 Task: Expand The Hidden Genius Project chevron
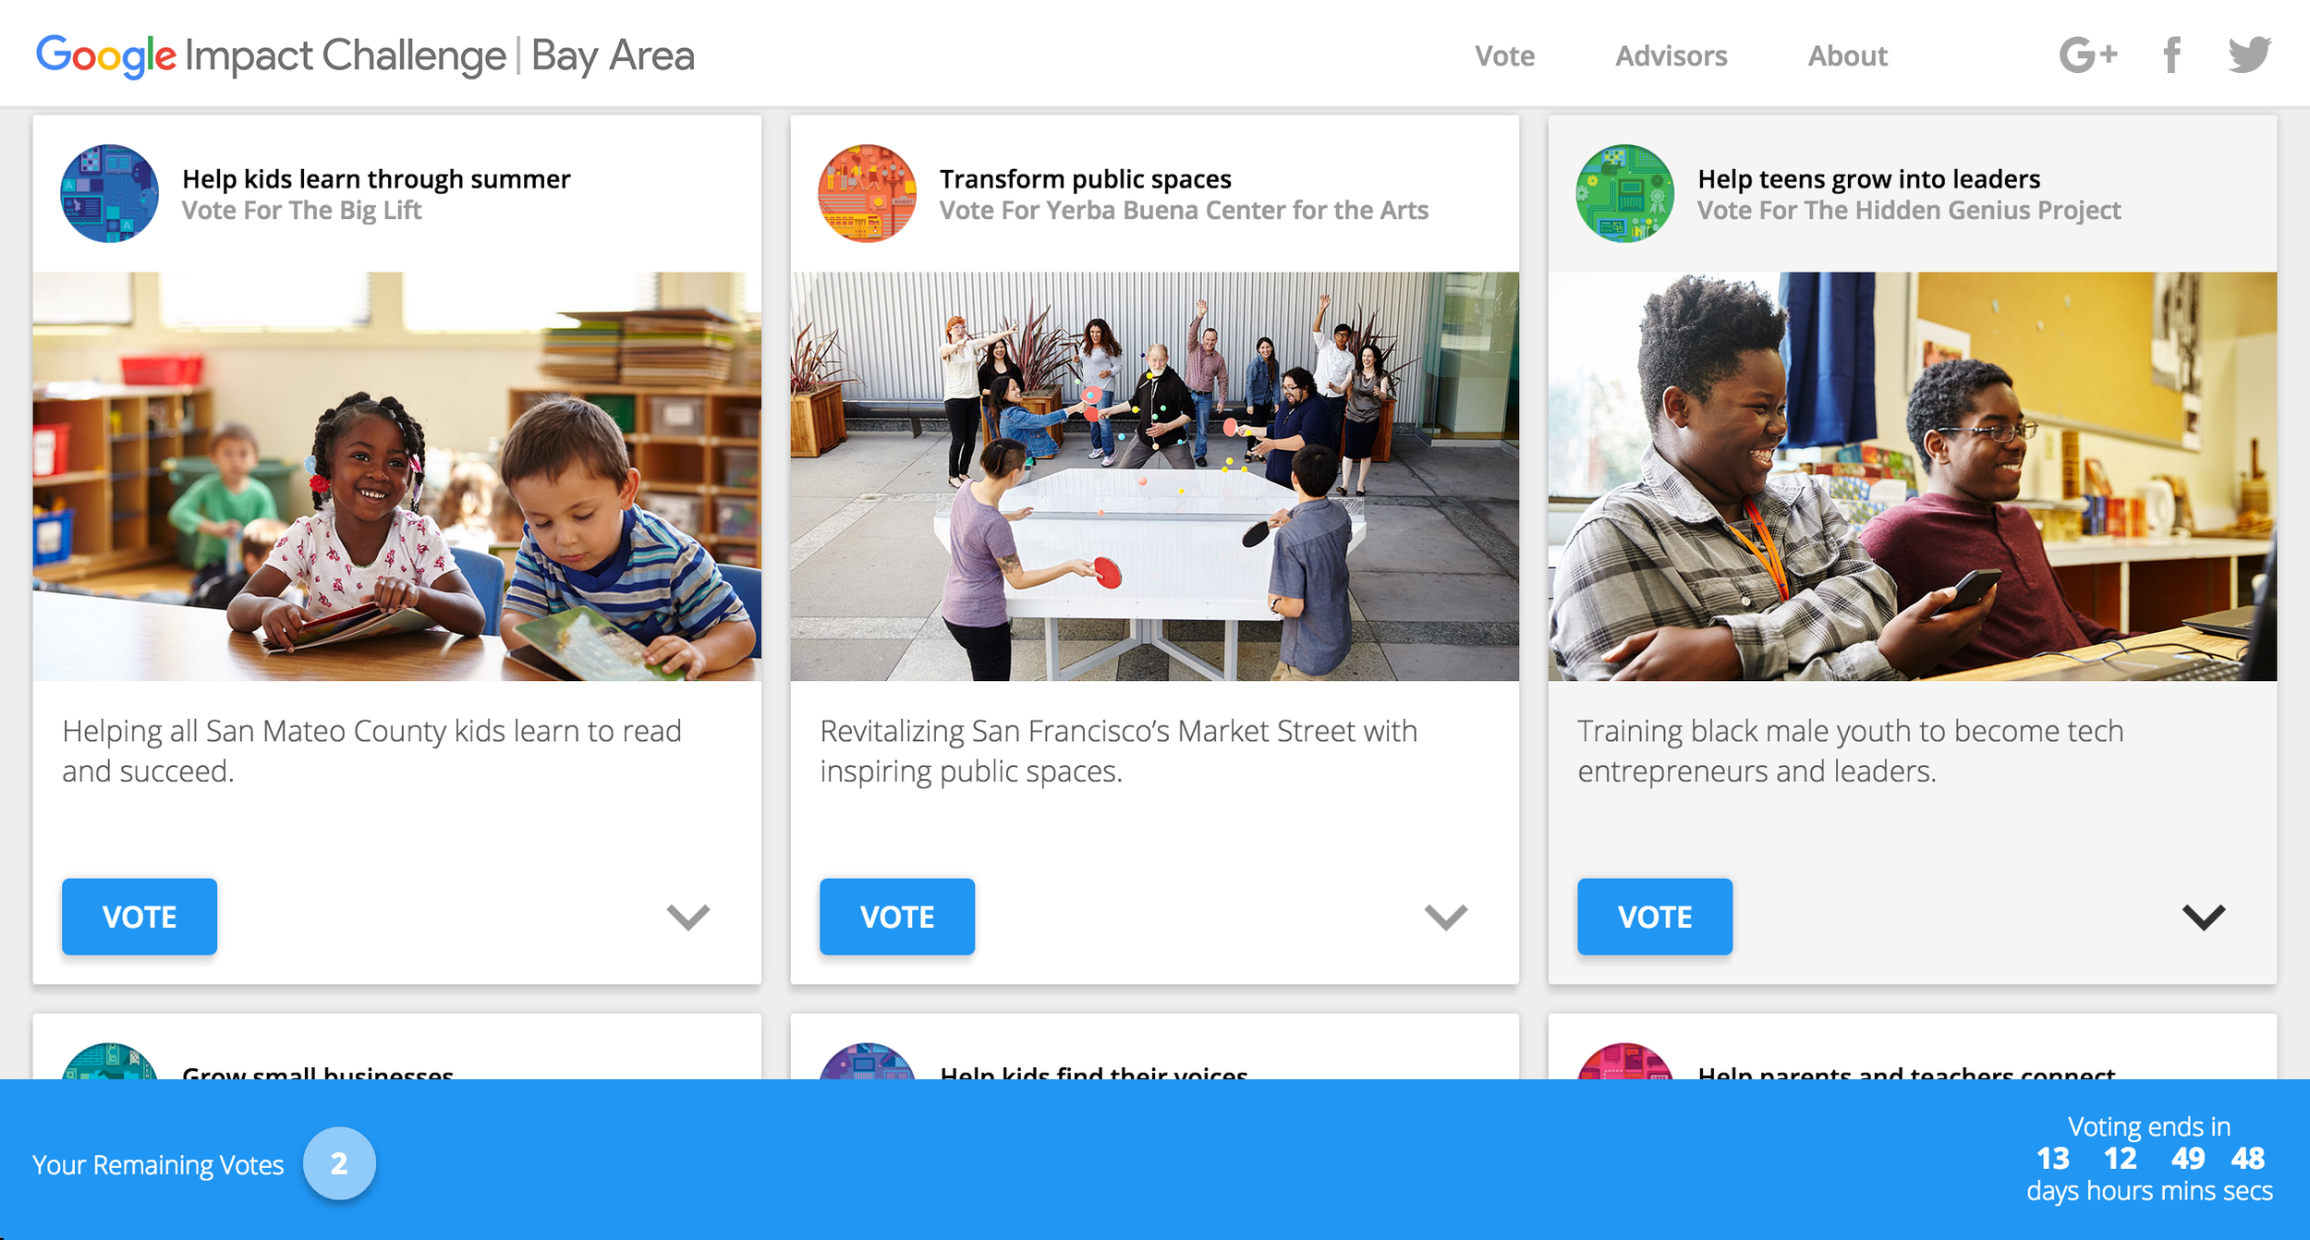click(2204, 917)
